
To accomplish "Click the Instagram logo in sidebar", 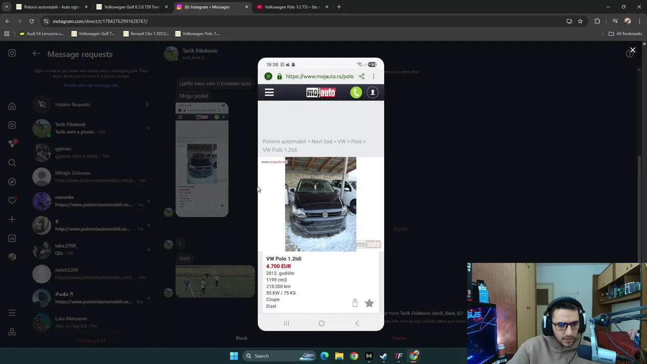I will pos(12,53).
